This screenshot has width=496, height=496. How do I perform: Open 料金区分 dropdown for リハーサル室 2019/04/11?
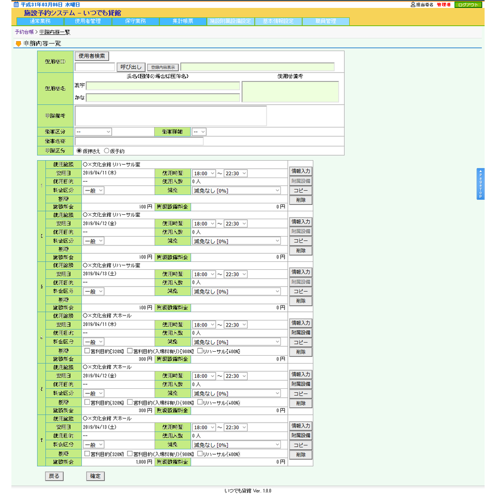tap(93, 190)
